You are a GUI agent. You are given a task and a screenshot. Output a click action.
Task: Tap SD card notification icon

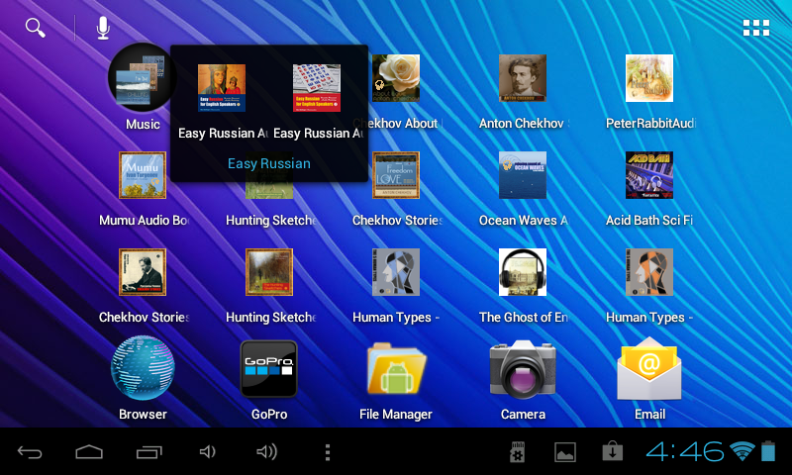[517, 452]
